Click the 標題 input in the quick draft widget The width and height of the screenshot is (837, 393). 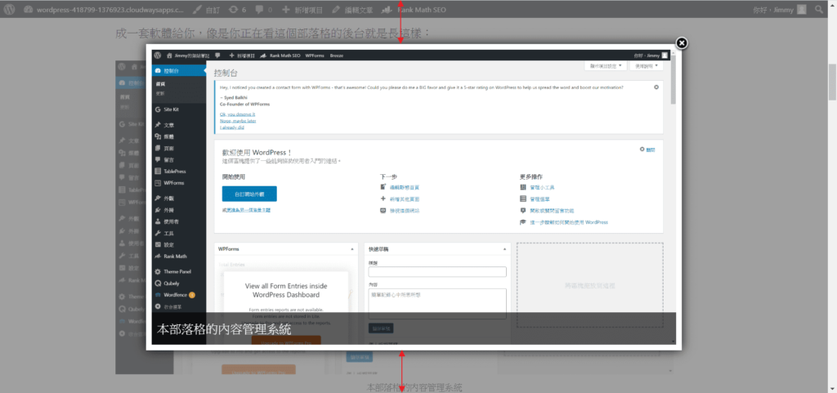pyautogui.click(x=437, y=272)
